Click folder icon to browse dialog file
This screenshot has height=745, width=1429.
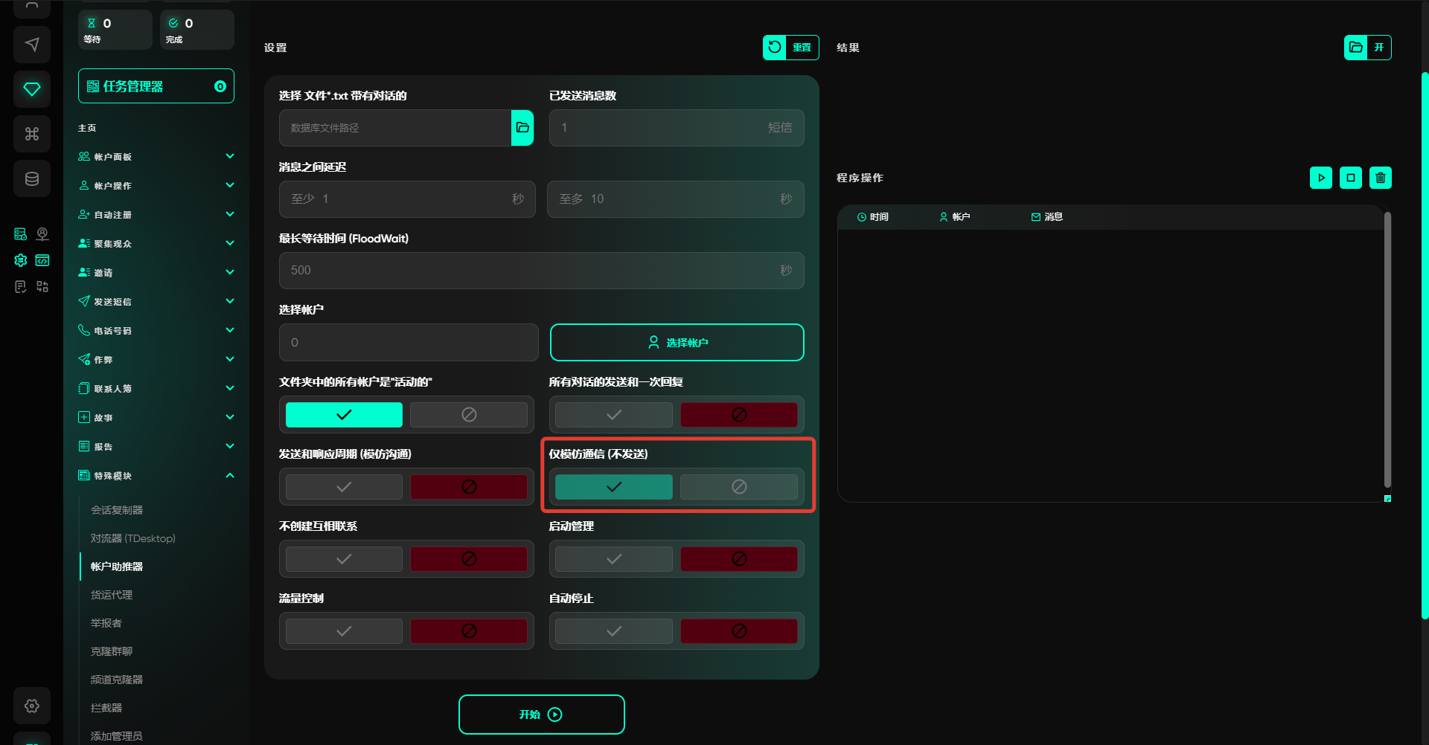522,128
